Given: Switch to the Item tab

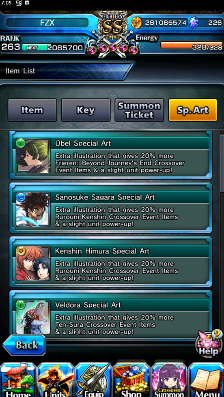Looking at the screenshot, I should tap(32, 110).
